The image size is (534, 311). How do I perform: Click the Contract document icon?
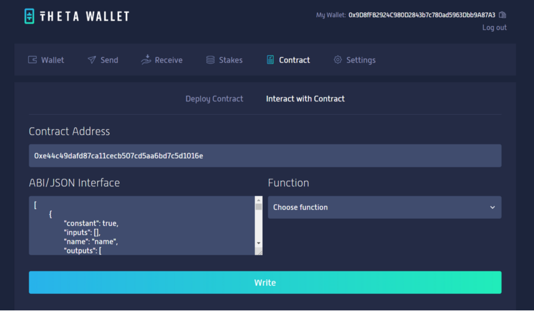pos(270,60)
